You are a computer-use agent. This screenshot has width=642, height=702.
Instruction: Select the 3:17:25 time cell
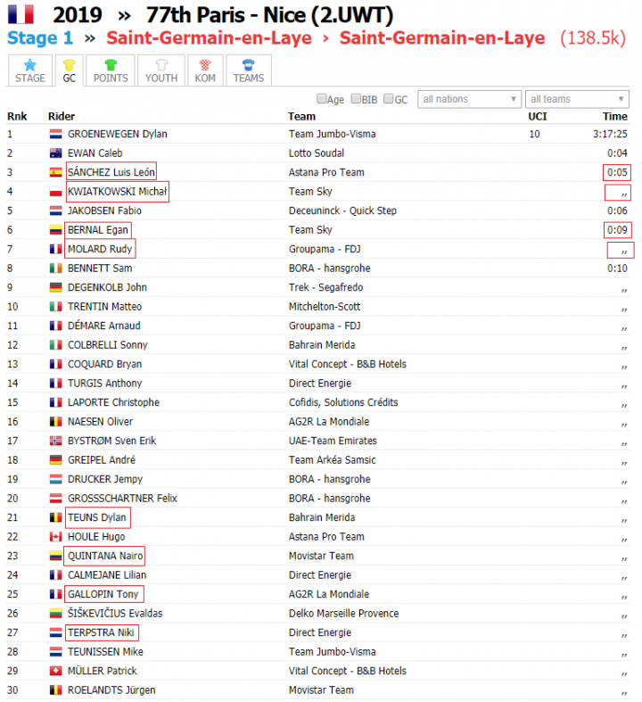tap(610, 134)
